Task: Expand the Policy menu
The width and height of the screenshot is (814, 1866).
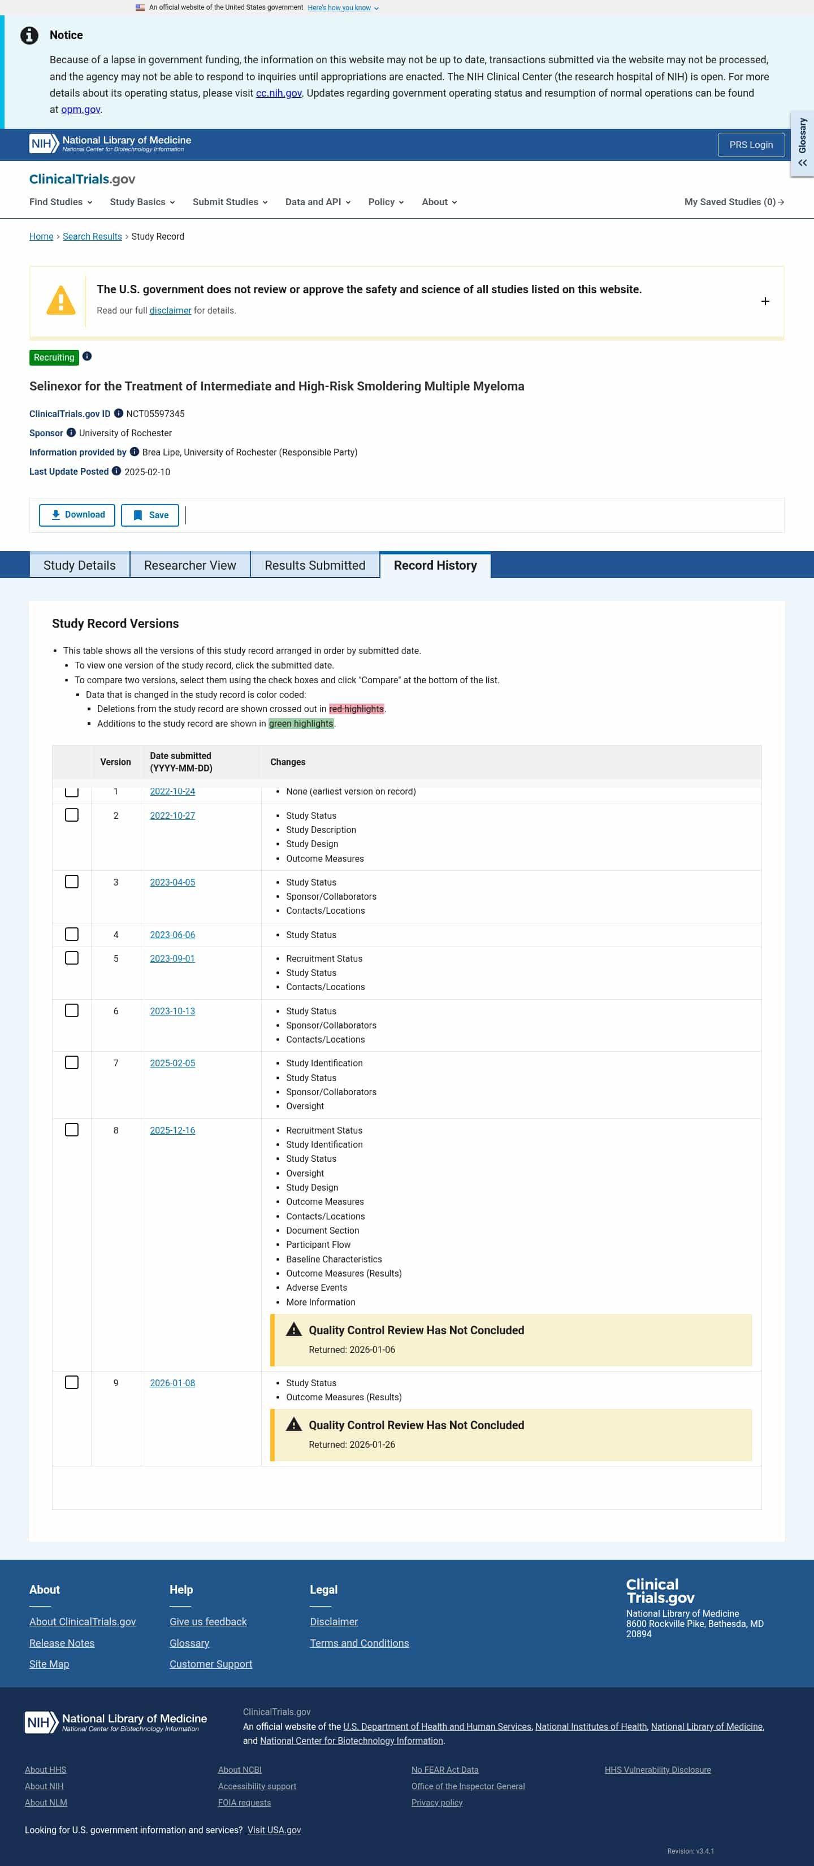Action: 386,202
